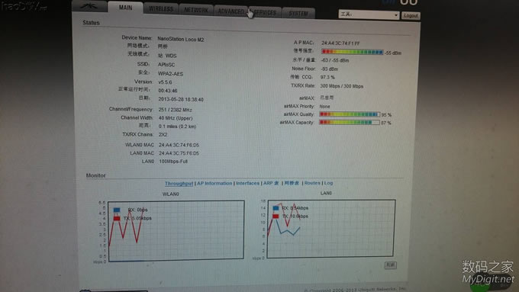The width and height of the screenshot is (519, 292).
Task: Open the NETWORK tab
Action: (x=196, y=10)
